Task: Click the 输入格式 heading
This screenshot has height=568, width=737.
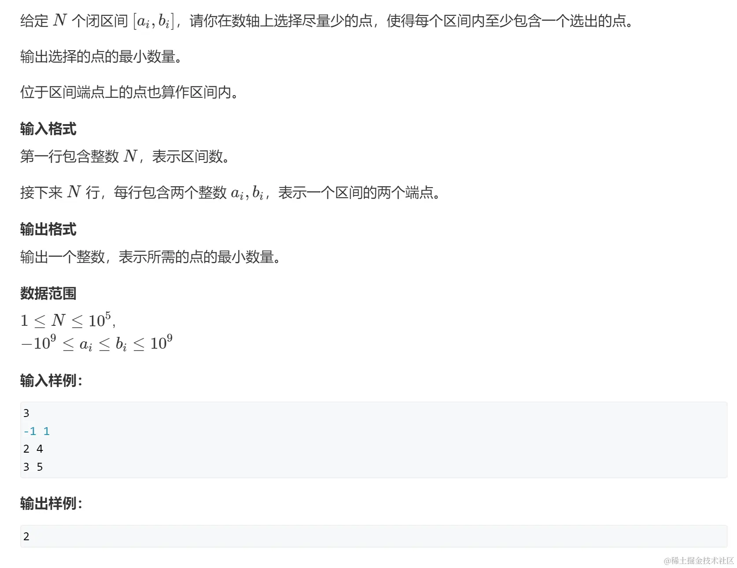Action: [48, 129]
